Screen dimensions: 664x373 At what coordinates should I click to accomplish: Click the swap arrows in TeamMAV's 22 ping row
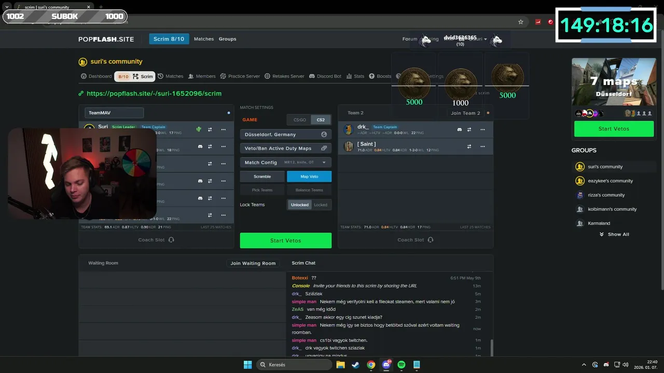coord(210,215)
